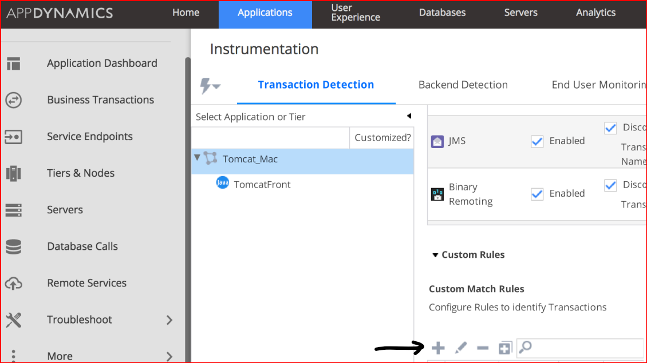Go to Database Calls
Image resolution: width=647 pixels, height=363 pixels.
point(82,246)
